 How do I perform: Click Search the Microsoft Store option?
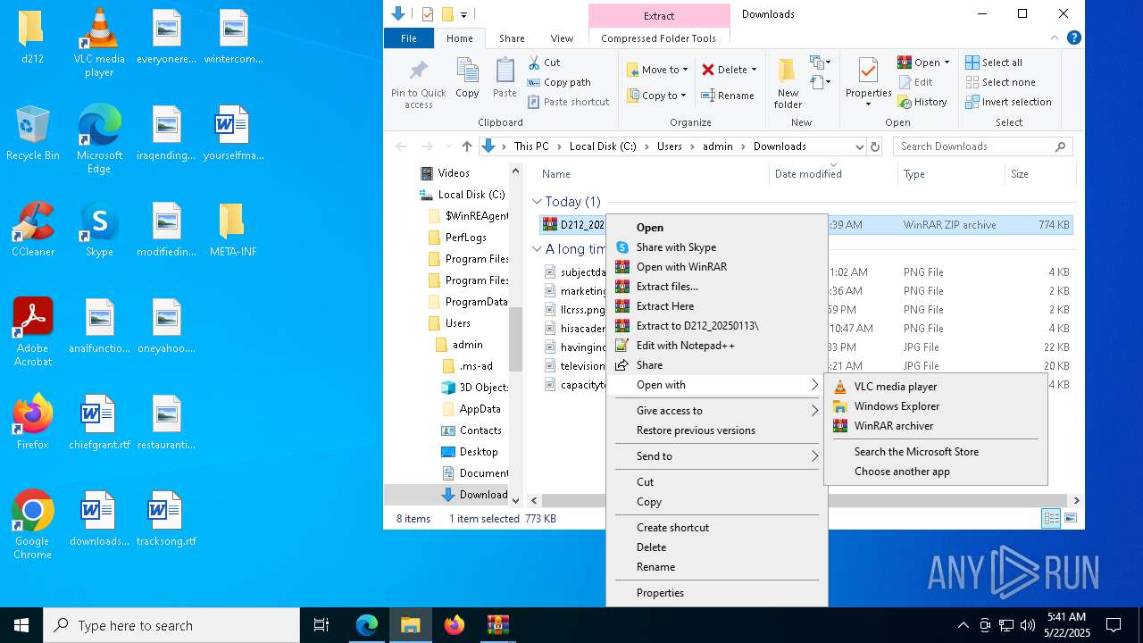[935, 452]
